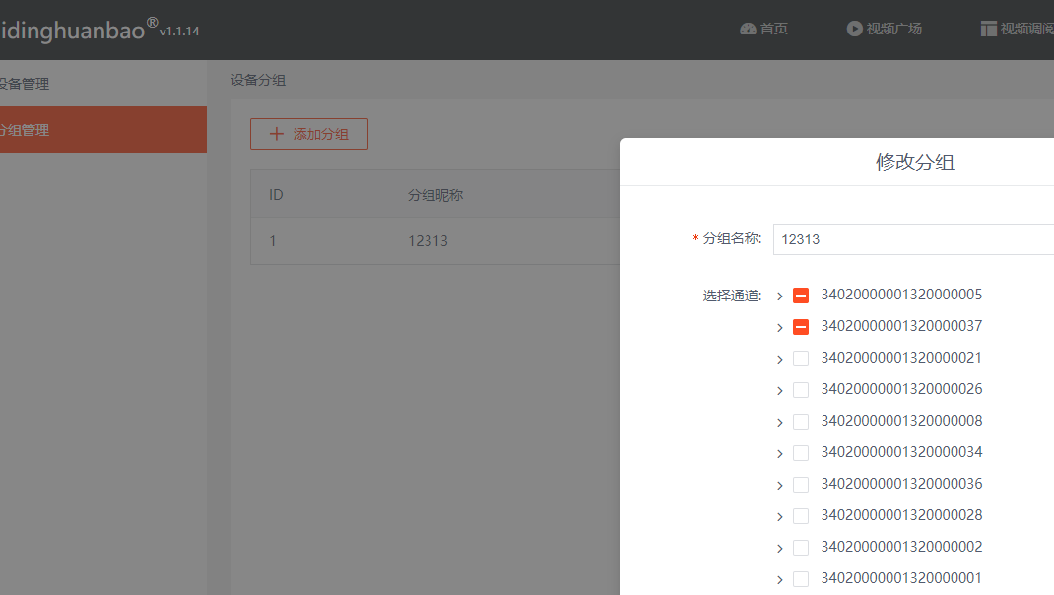This screenshot has width=1054, height=595.
Task: Select channel label 34020000001320000021
Action: (901, 358)
